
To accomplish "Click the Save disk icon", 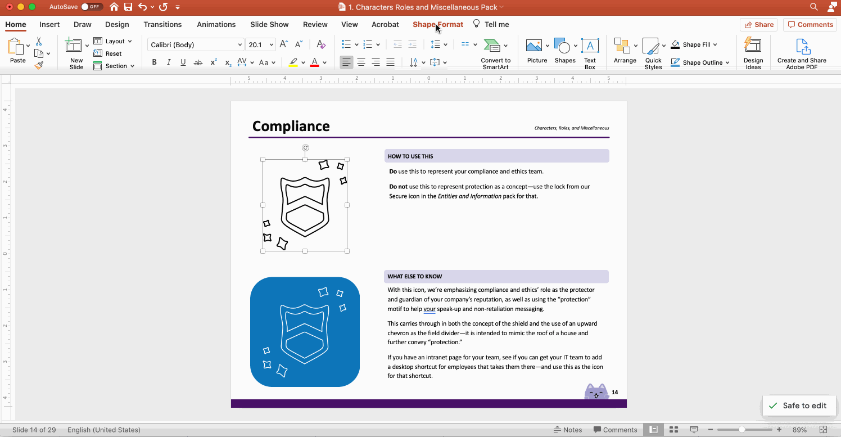I will 128,7.
